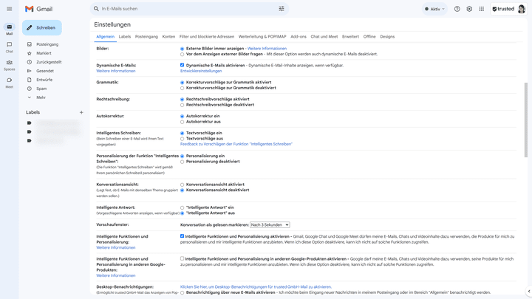
Task: Expand the Mehr section in sidebar
Action: coord(41,97)
